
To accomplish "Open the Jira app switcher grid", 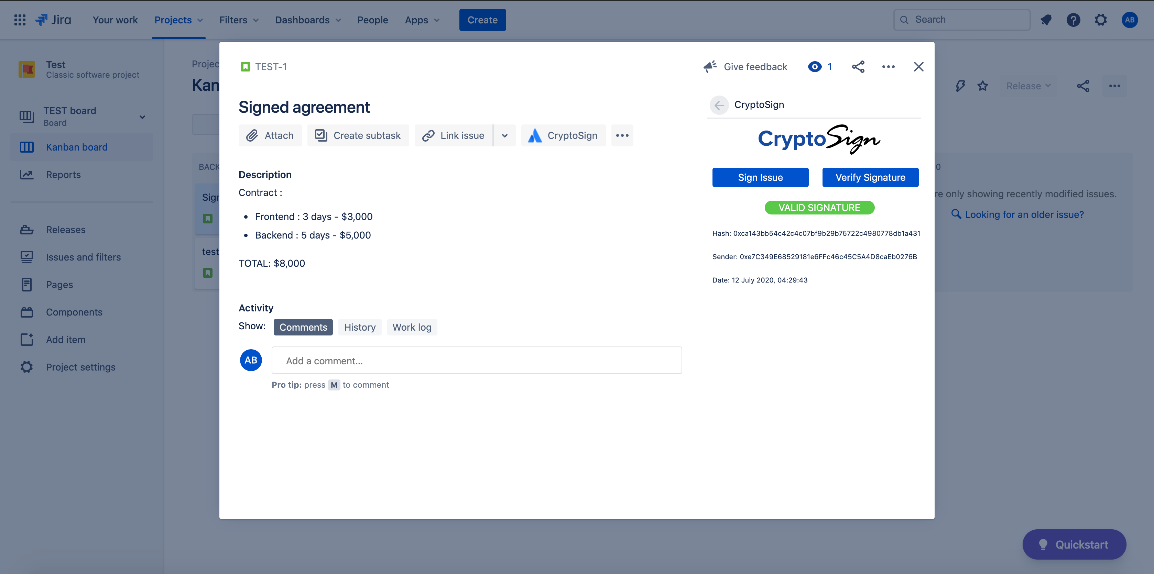I will [20, 20].
